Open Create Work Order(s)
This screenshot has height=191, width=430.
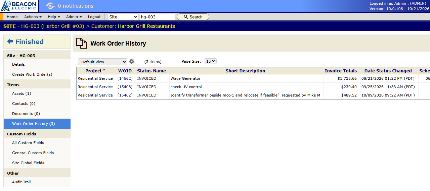32,74
